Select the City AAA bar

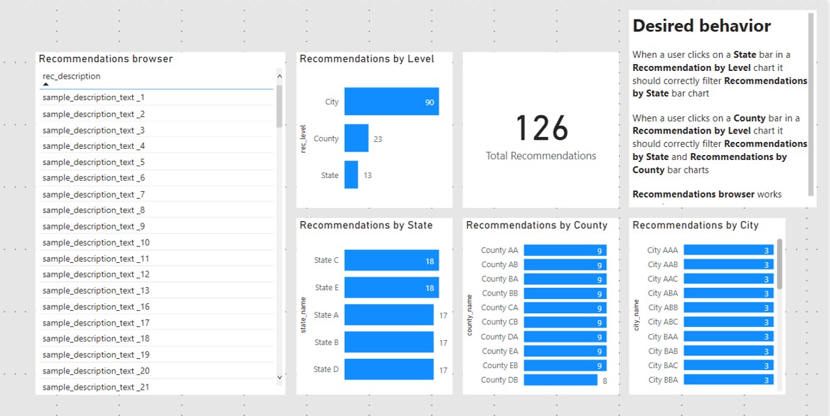click(728, 250)
